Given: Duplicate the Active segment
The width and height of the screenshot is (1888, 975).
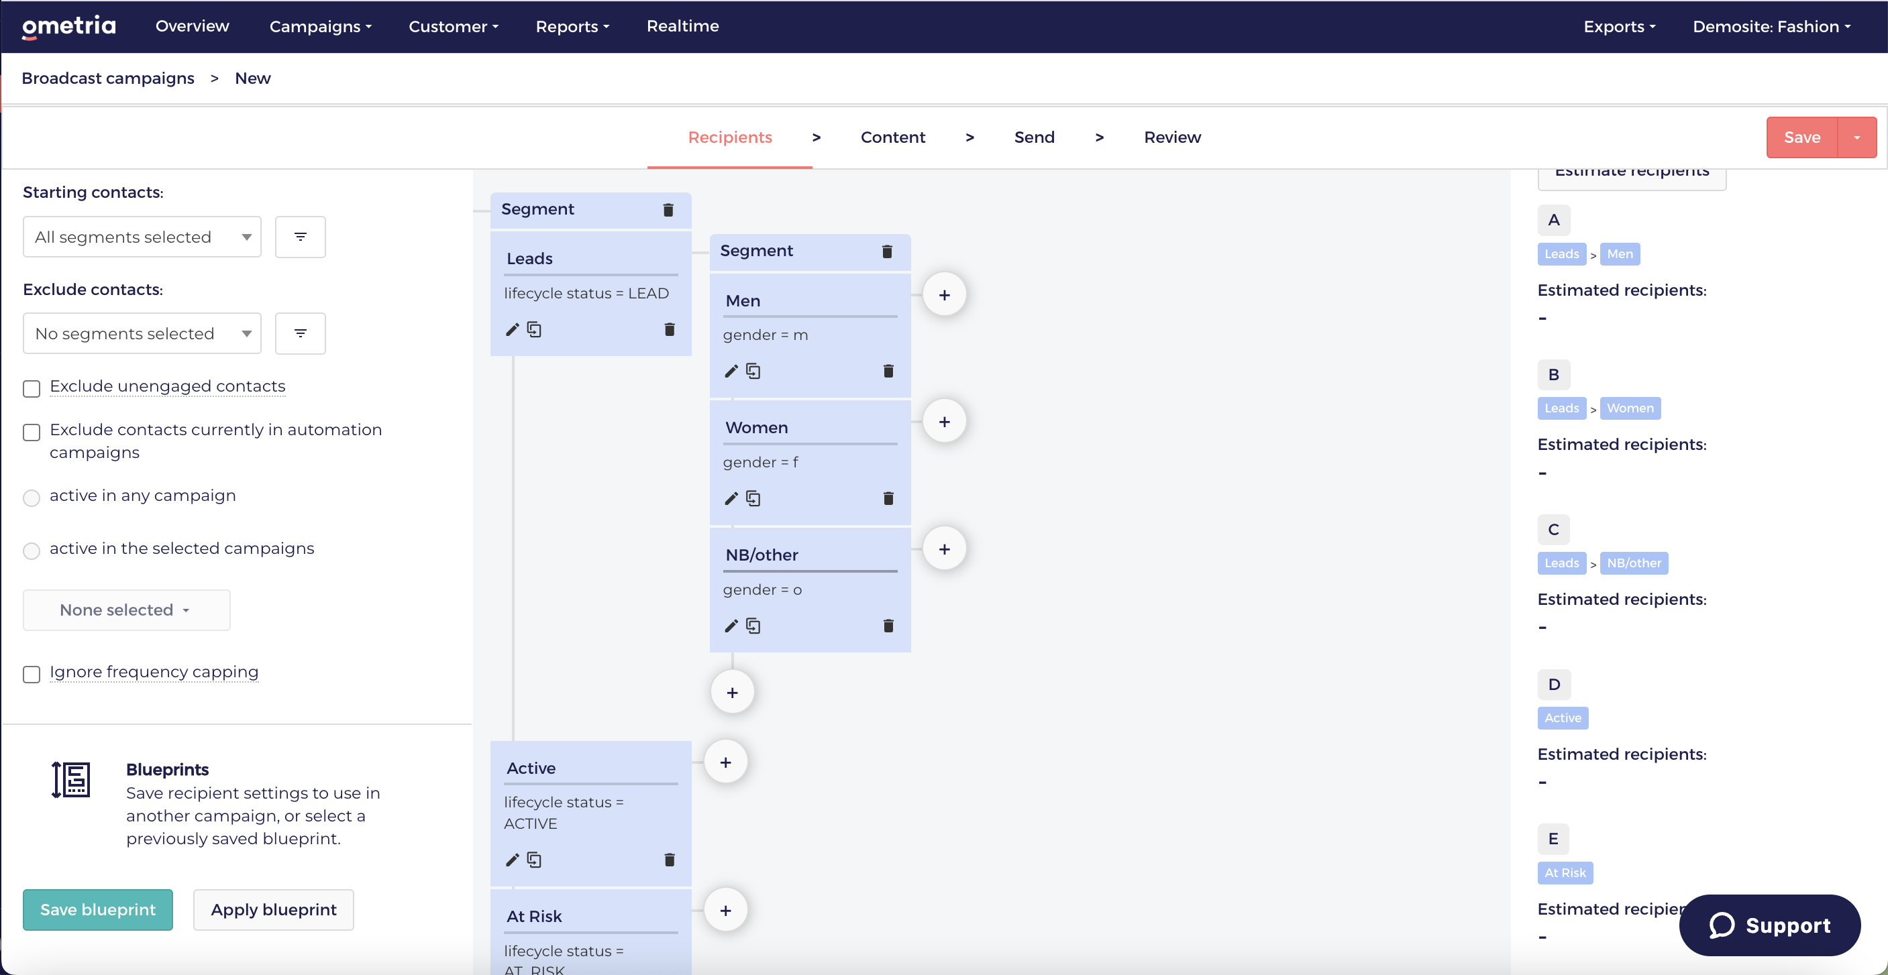Looking at the screenshot, I should 534,860.
